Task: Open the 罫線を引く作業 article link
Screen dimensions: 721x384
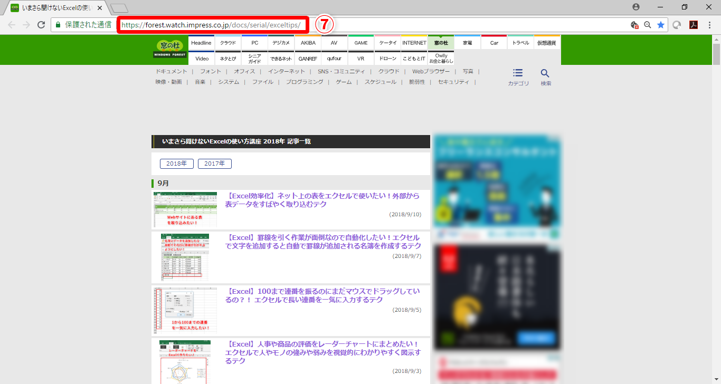Action: coord(323,242)
